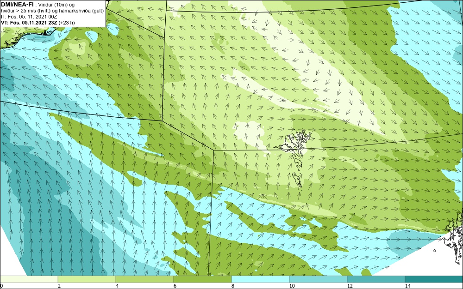Click the 'VT: Fös. 05.11.2021 23Z' line
This screenshot has width=463, height=289.
click(38, 22)
